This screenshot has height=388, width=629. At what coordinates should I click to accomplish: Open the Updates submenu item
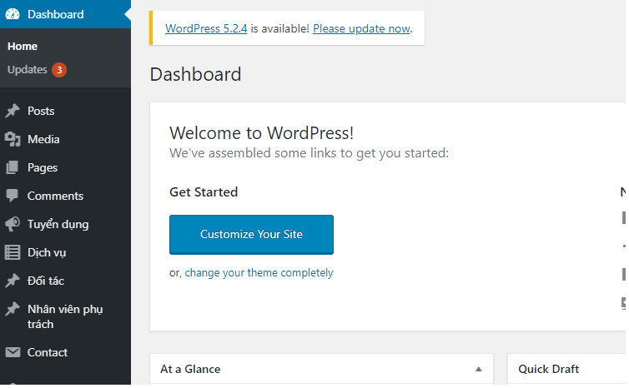[28, 70]
